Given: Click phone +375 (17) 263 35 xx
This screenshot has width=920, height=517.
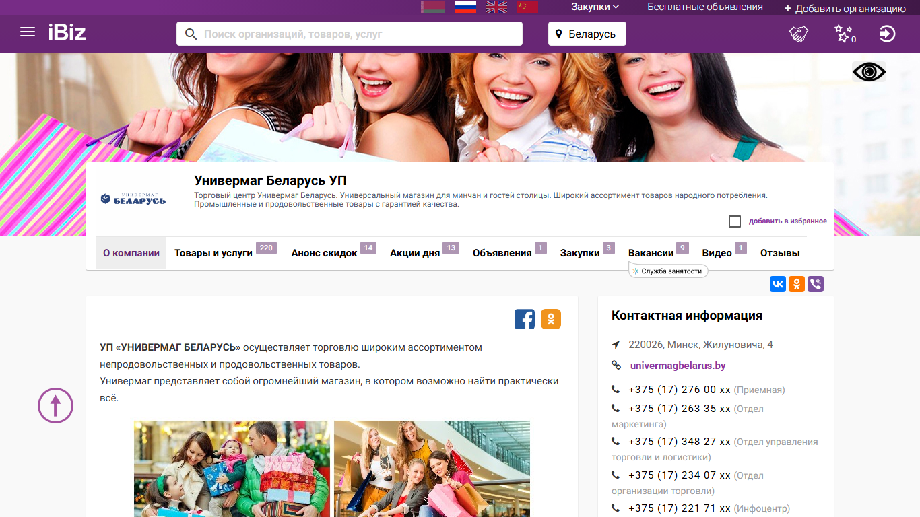Looking at the screenshot, I should 680,409.
